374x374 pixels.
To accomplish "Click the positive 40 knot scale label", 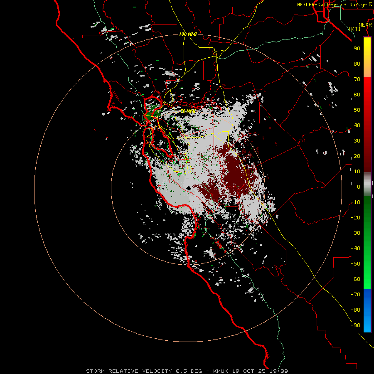I will click(x=357, y=125).
